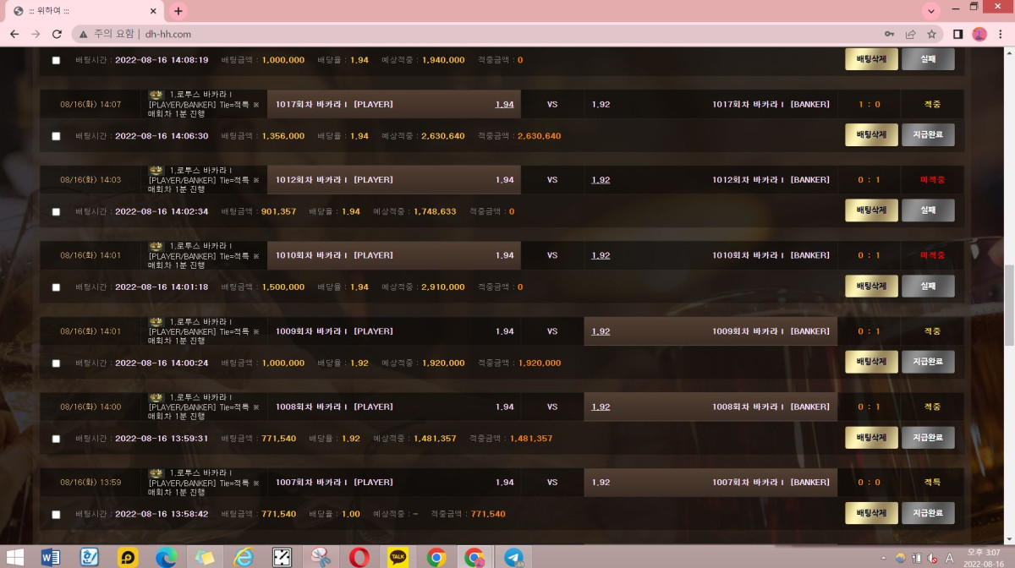The height and width of the screenshot is (568, 1015).
Task: Check the box beside the 13:58:42 bet
Action: (x=57, y=514)
